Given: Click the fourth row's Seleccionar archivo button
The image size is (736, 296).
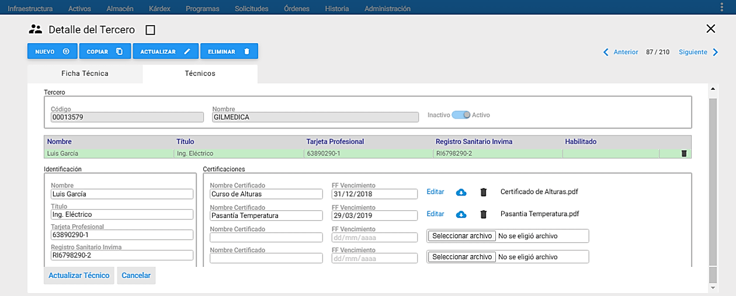Looking at the screenshot, I should click(462, 257).
